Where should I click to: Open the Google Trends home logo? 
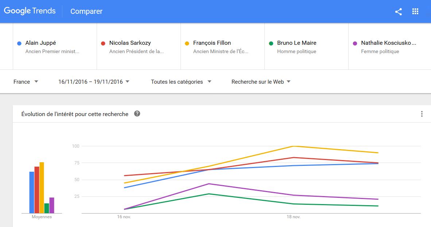[30, 11]
